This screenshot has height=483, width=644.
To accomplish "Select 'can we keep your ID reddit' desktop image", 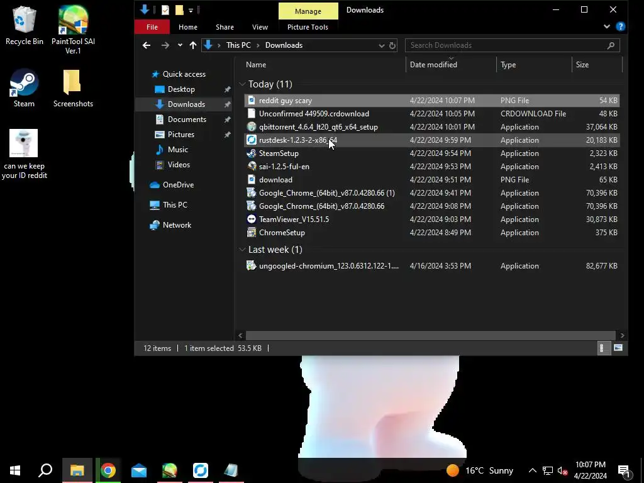I will [24, 154].
